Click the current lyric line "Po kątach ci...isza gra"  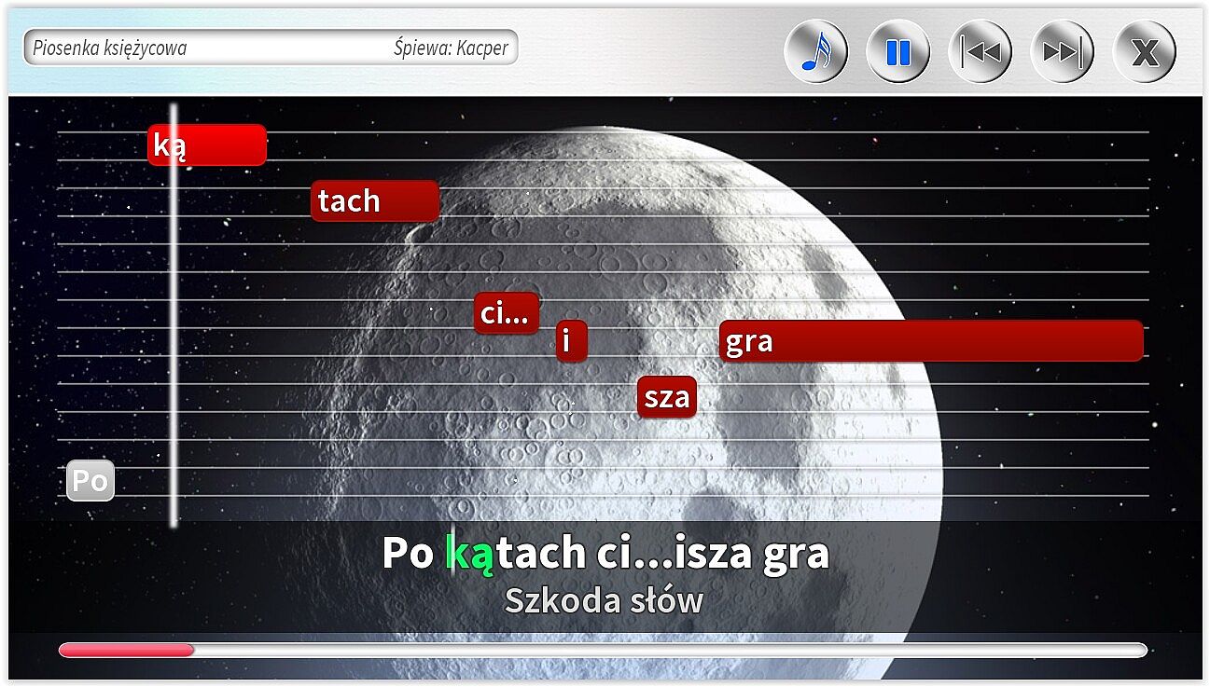(605, 554)
